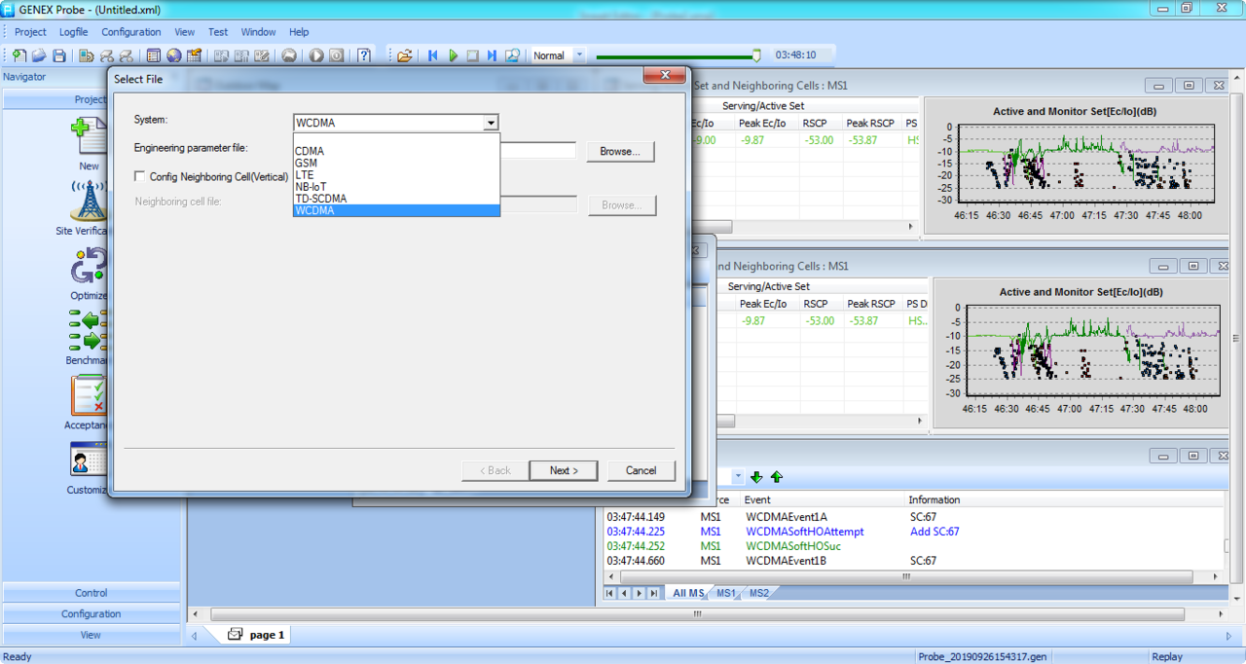
Task: Click the New project toolbar icon
Action: (x=18, y=55)
